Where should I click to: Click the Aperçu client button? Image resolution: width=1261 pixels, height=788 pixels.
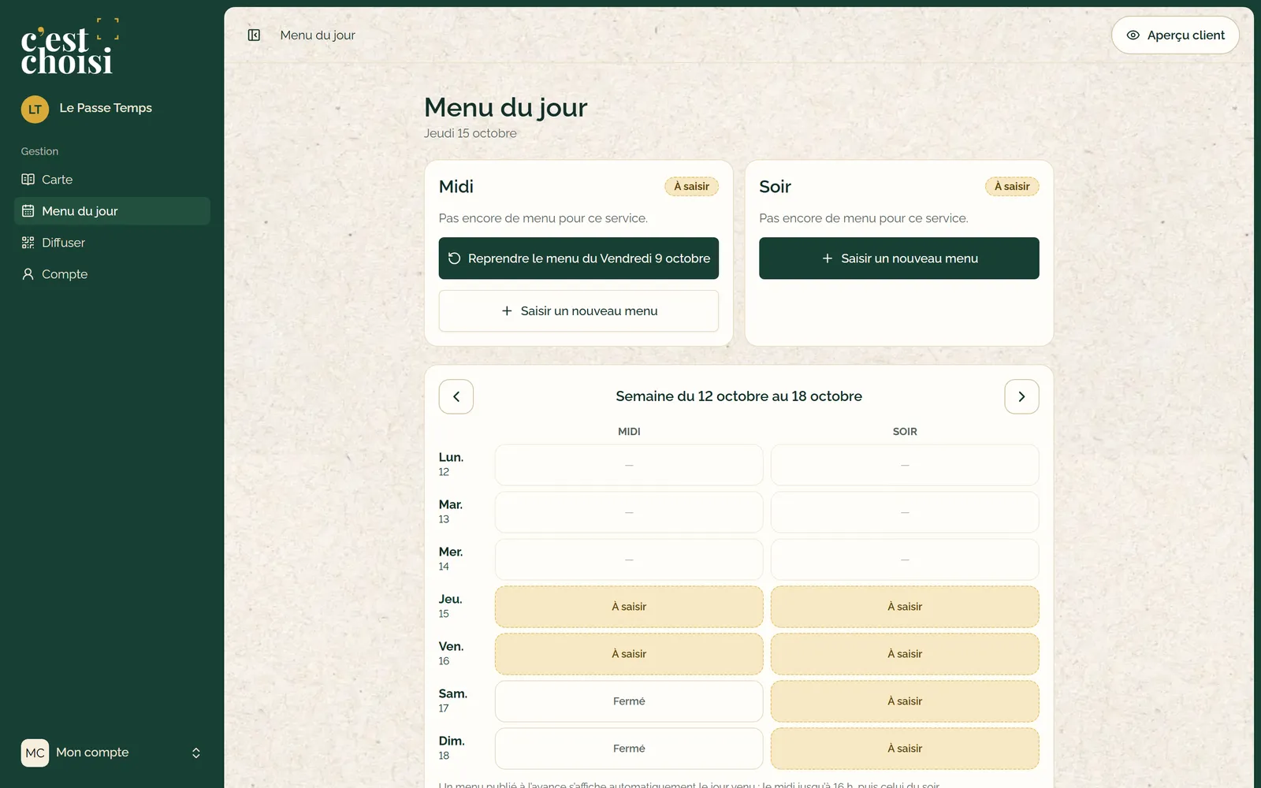[x=1175, y=35]
